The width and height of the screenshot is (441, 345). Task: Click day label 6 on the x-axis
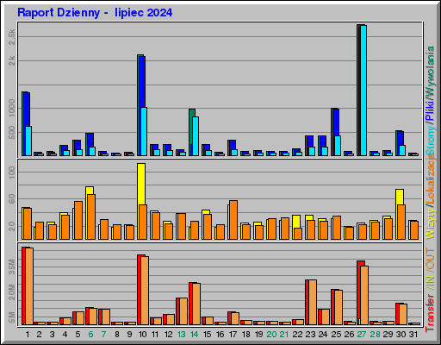tap(90, 335)
